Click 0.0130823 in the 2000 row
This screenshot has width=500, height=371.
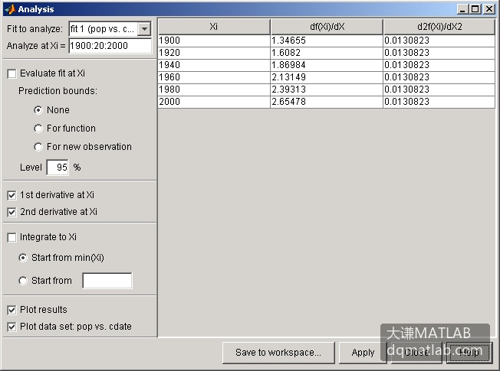point(439,102)
